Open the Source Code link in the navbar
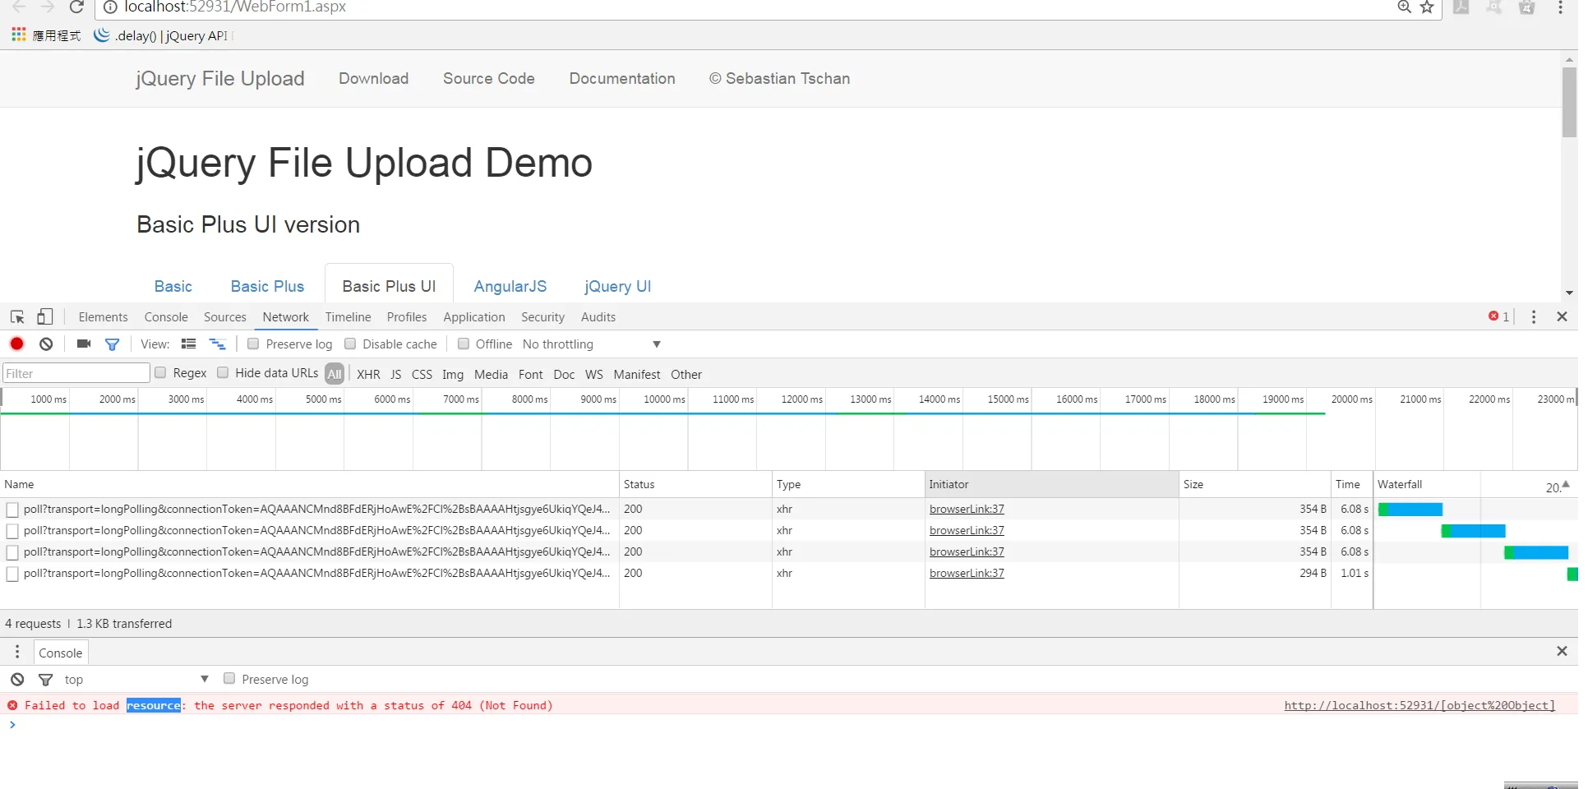The image size is (1588, 789). (489, 78)
